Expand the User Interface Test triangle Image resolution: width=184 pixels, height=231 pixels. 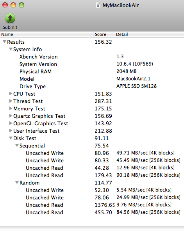point(11,131)
